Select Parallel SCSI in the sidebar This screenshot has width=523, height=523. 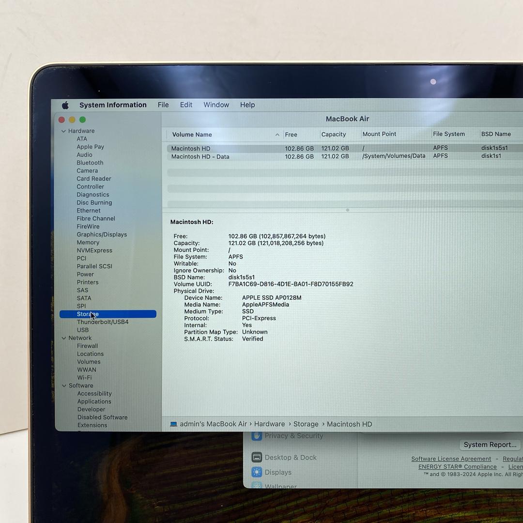point(94,266)
